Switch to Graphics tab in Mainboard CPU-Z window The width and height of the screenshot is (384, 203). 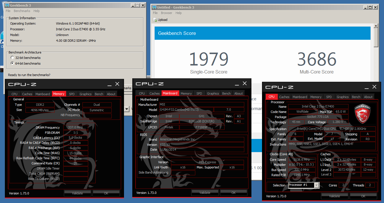213,93
